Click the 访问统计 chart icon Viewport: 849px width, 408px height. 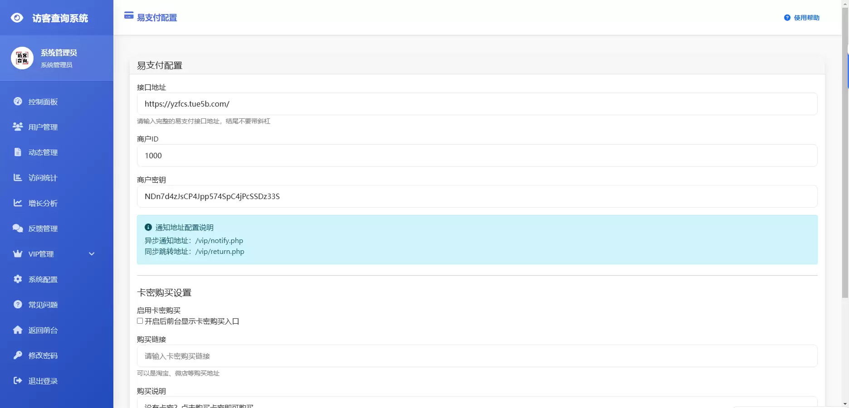tap(18, 178)
